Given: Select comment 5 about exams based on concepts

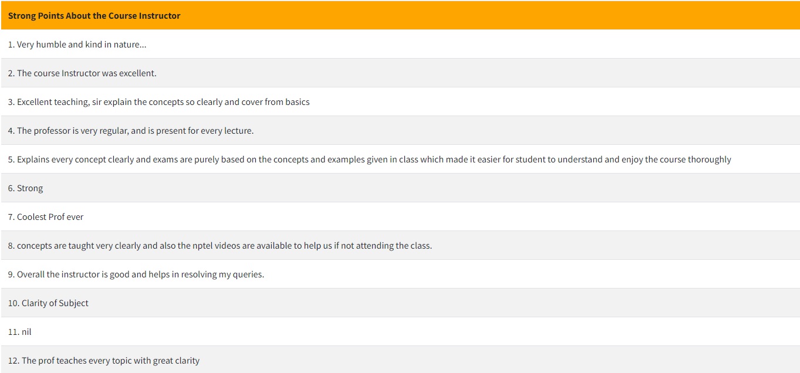Looking at the screenshot, I should pyautogui.click(x=400, y=159).
